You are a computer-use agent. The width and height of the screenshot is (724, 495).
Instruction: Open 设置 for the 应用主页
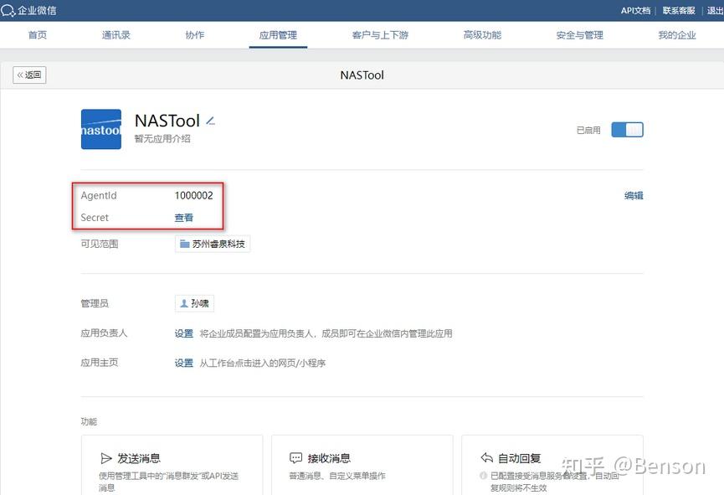tap(183, 363)
